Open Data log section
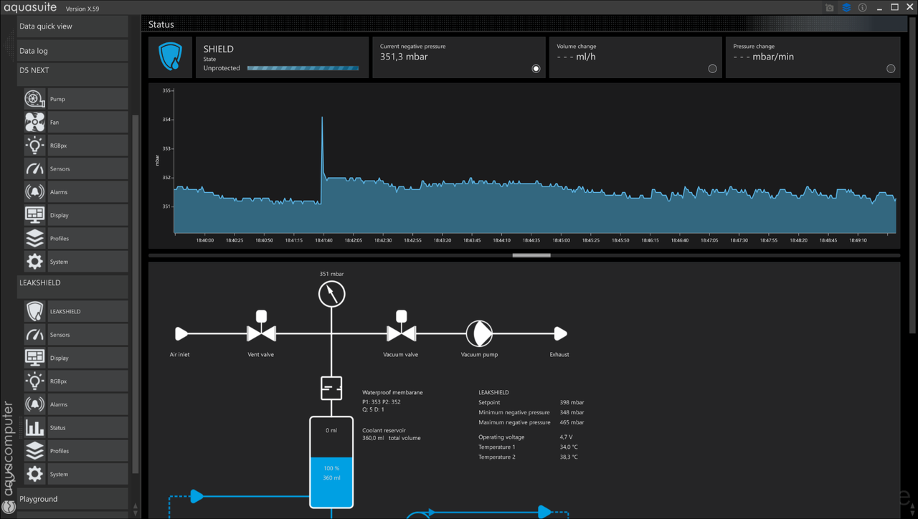This screenshot has width=918, height=519. [x=72, y=51]
